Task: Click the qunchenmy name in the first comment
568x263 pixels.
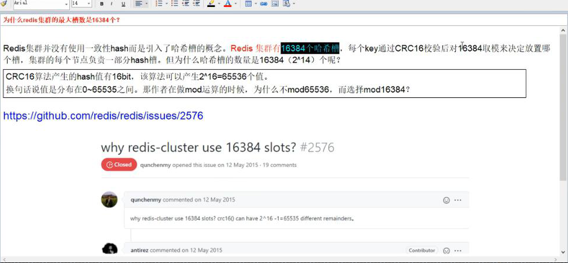Action: pyautogui.click(x=146, y=200)
